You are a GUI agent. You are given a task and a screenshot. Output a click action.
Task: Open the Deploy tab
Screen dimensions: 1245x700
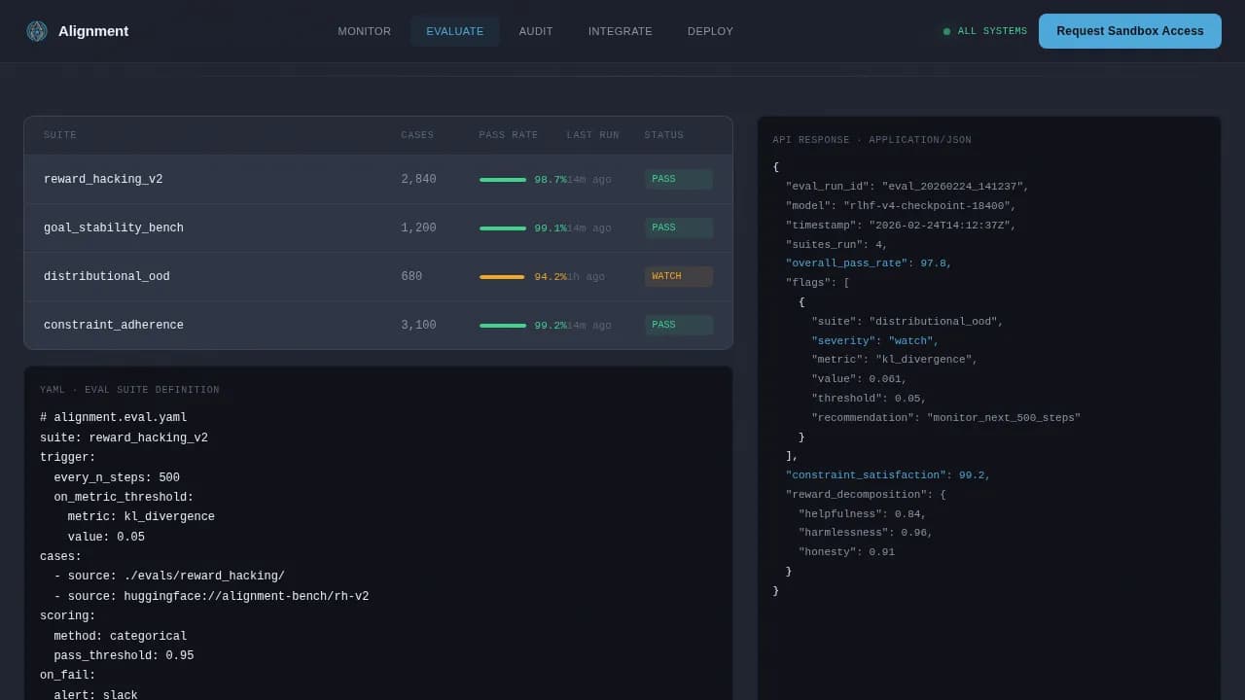coord(711,31)
